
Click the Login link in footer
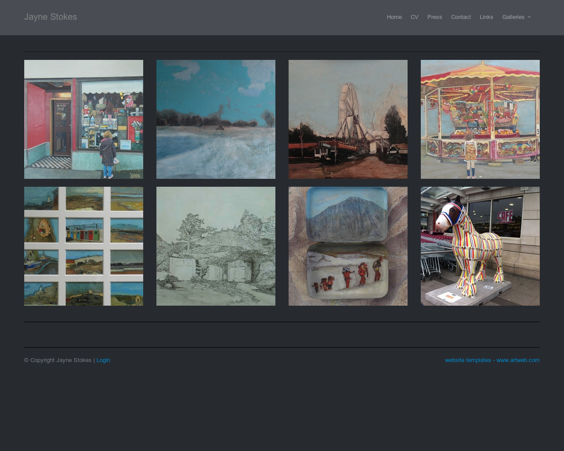(x=103, y=360)
